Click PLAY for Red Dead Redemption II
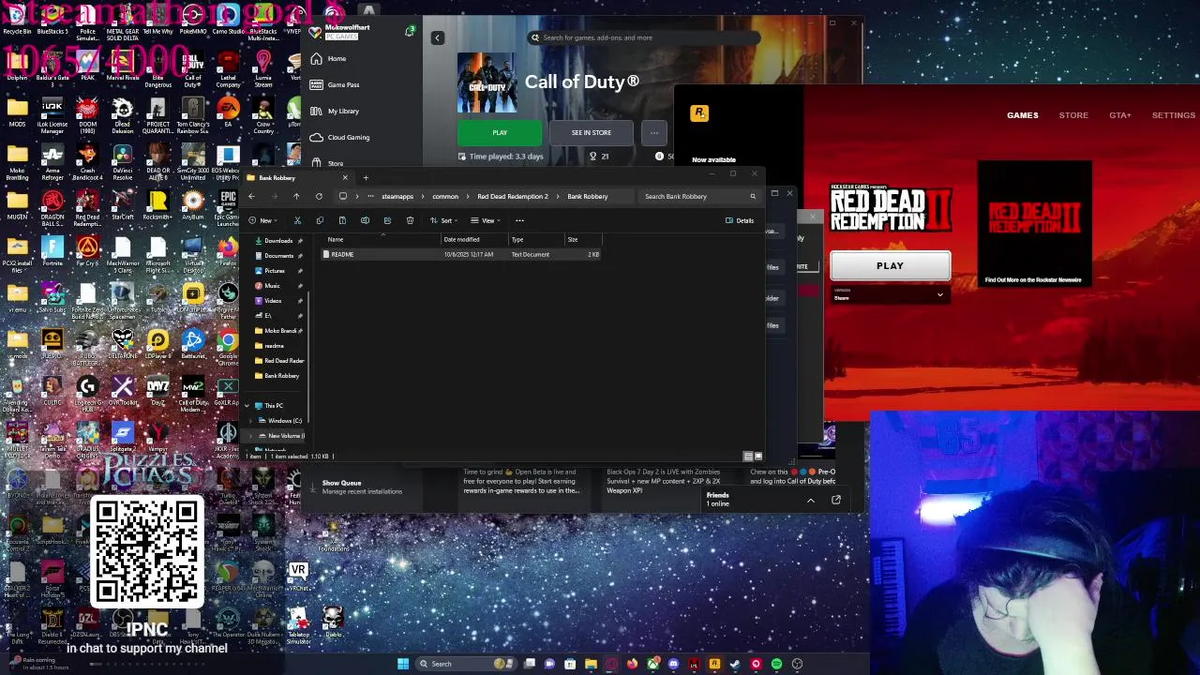Image resolution: width=1200 pixels, height=675 pixels. pos(890,265)
